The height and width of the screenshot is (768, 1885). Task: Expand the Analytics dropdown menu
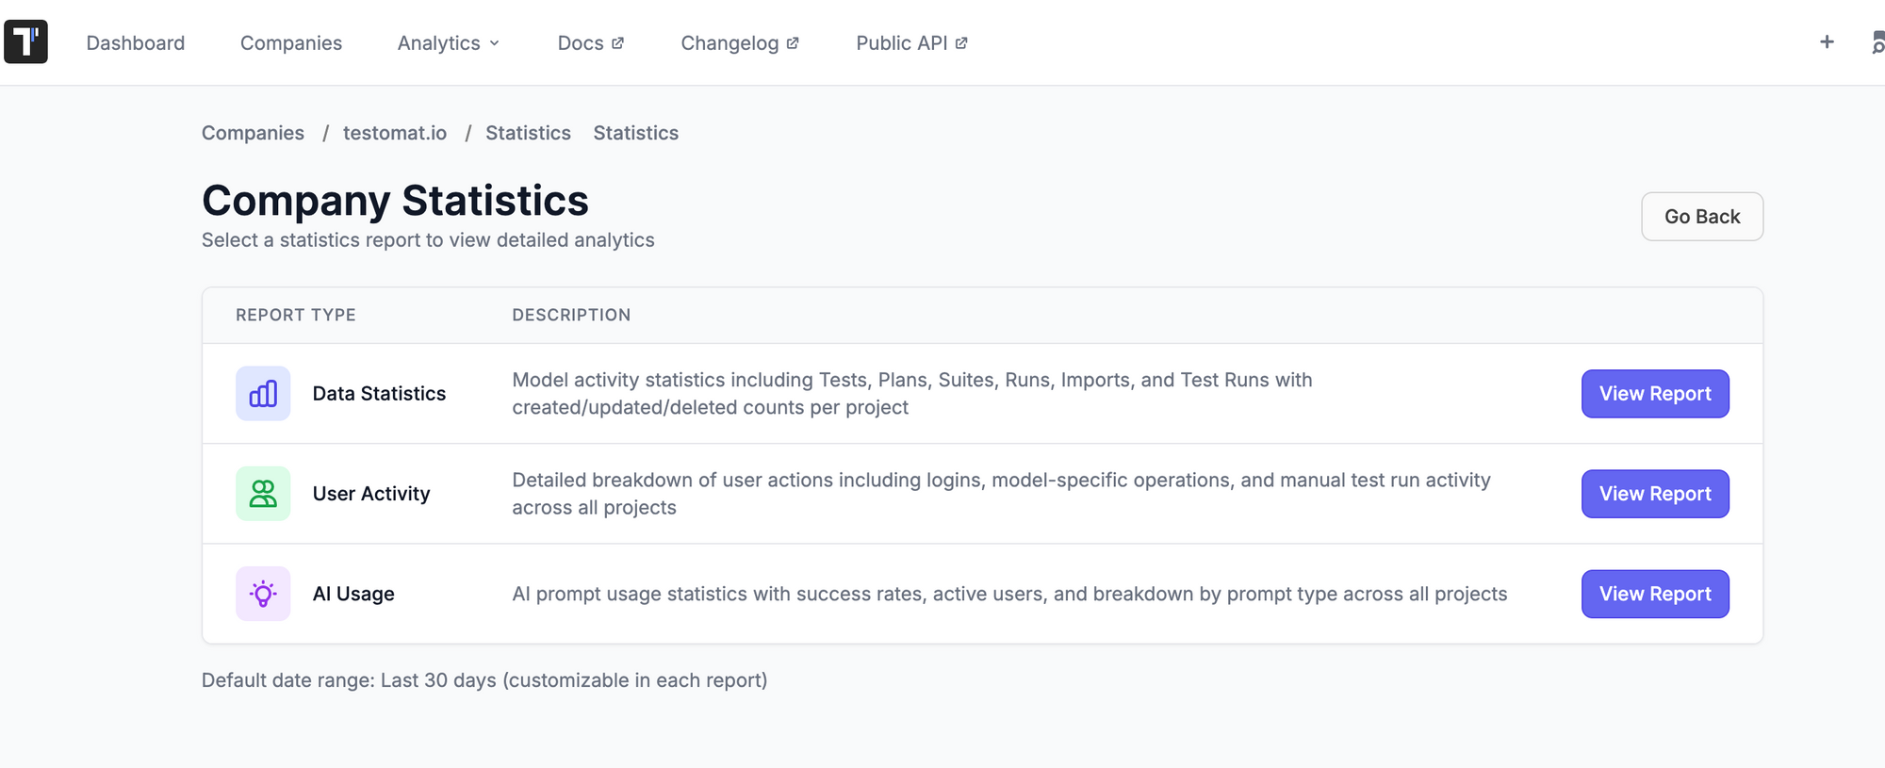449,43
